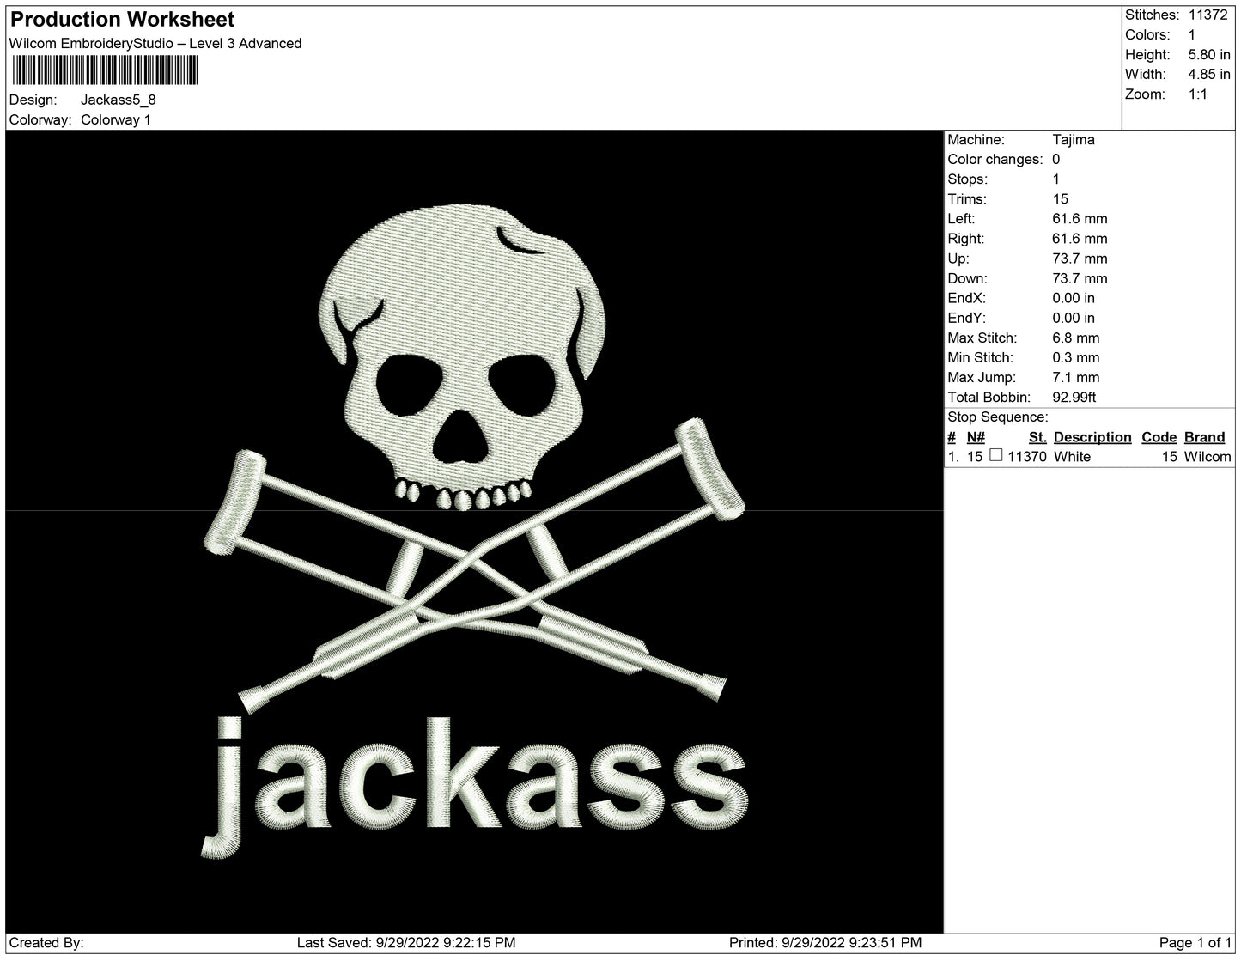Screen dimensions: 1241x955
Task: Select the '73.7 mm' value beside Down
Action: (1080, 278)
